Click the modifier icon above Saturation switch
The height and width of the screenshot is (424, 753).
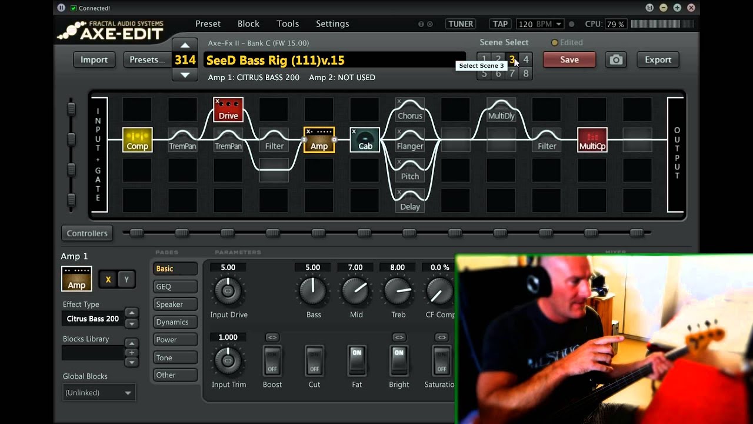[x=441, y=337]
